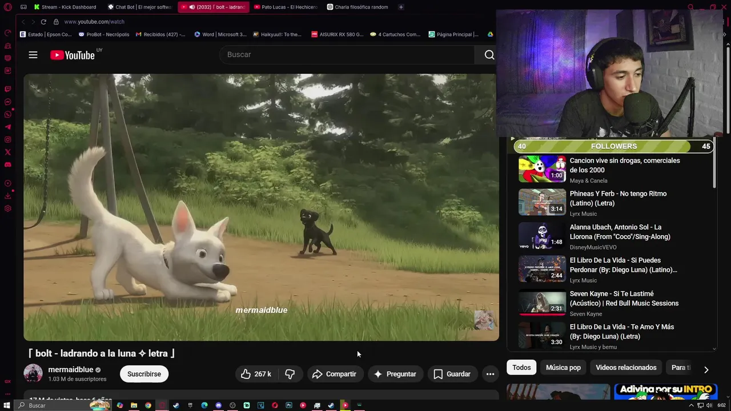
Task: Open Discord in the Opera sidebar
Action: click(x=7, y=165)
